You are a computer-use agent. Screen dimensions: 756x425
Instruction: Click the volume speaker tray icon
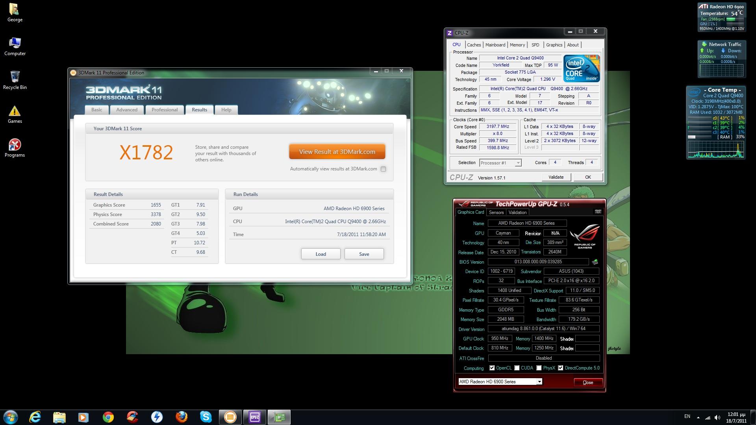[x=717, y=417]
